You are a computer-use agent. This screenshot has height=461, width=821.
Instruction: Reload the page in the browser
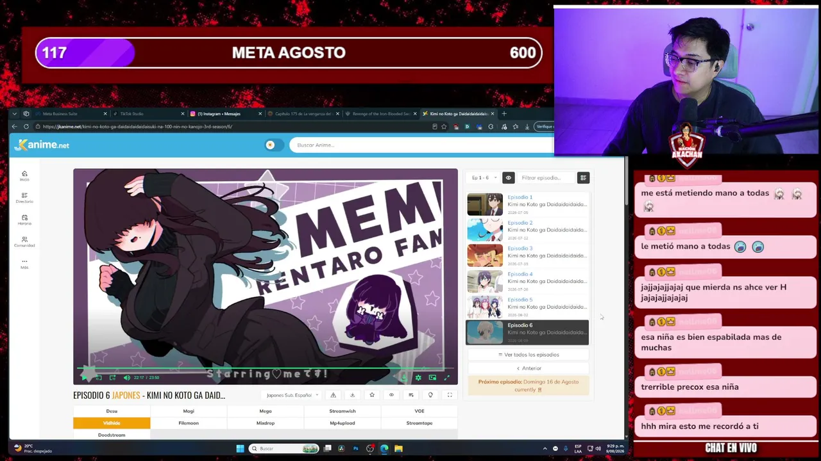(x=26, y=127)
